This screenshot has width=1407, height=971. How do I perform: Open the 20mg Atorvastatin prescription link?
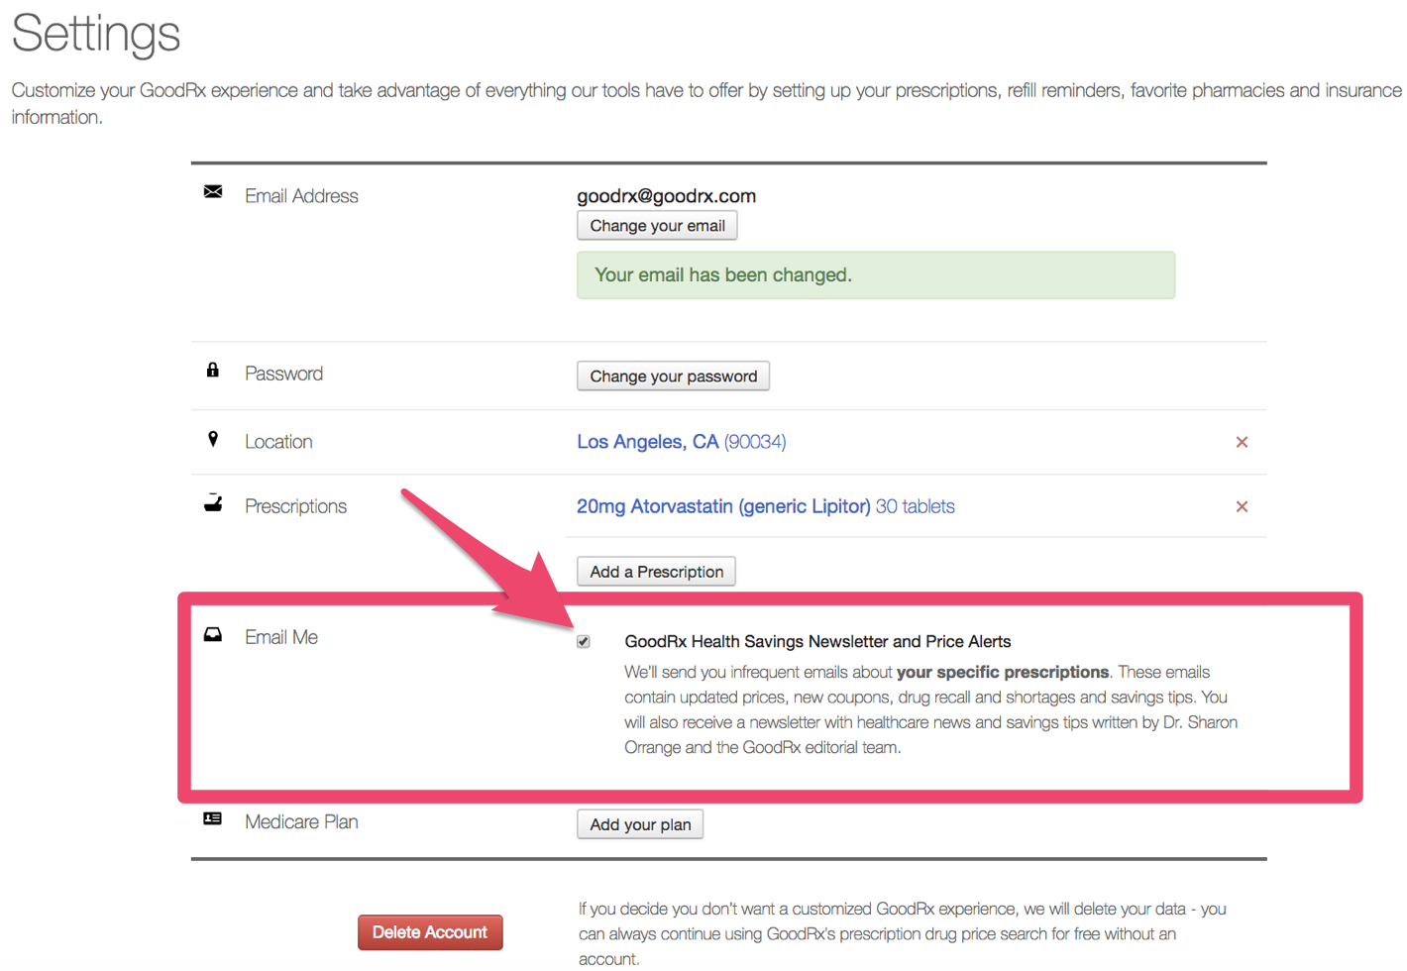tap(766, 506)
